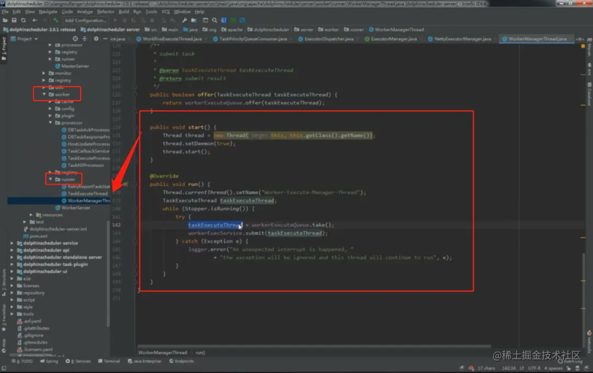Open the Spring tool window
Image resolution: width=593 pixels, height=373 pixels.
[x=49, y=361]
